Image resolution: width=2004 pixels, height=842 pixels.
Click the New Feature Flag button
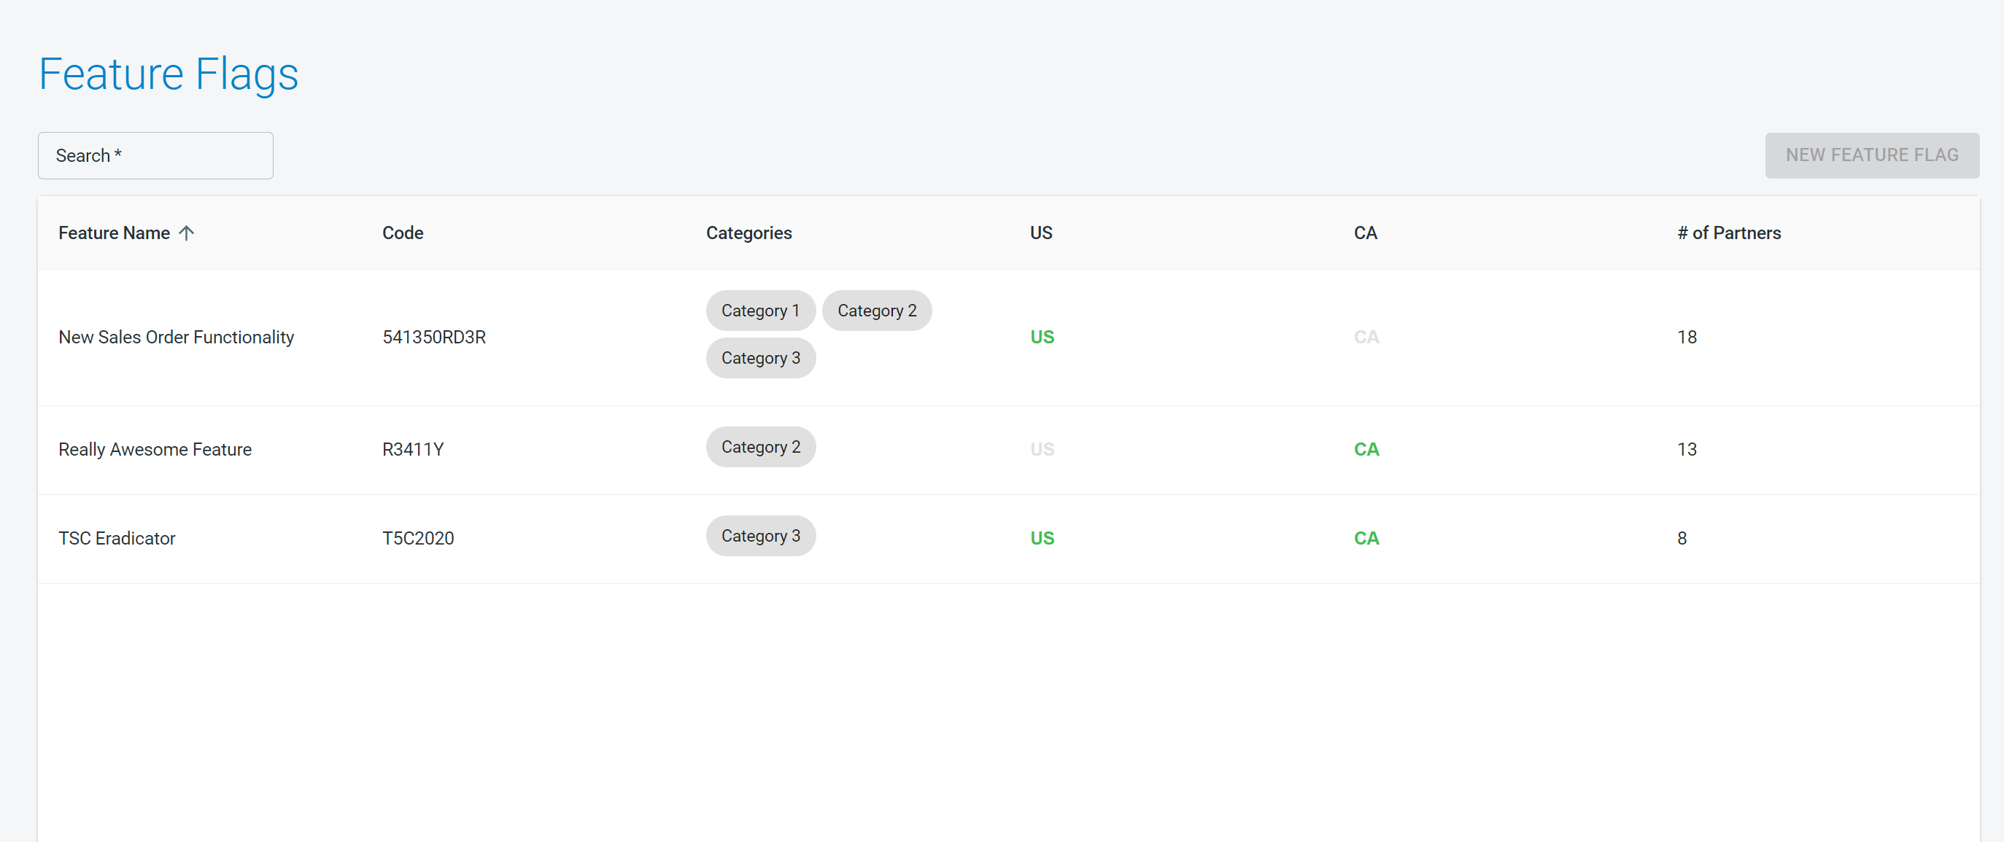(1872, 155)
